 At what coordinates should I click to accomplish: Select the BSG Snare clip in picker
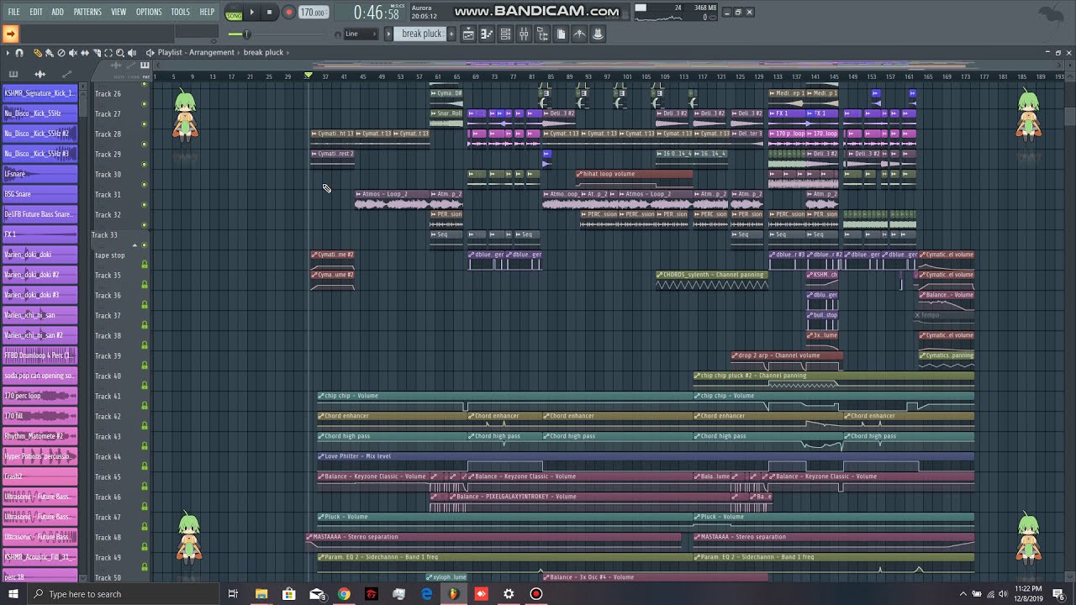(x=40, y=194)
